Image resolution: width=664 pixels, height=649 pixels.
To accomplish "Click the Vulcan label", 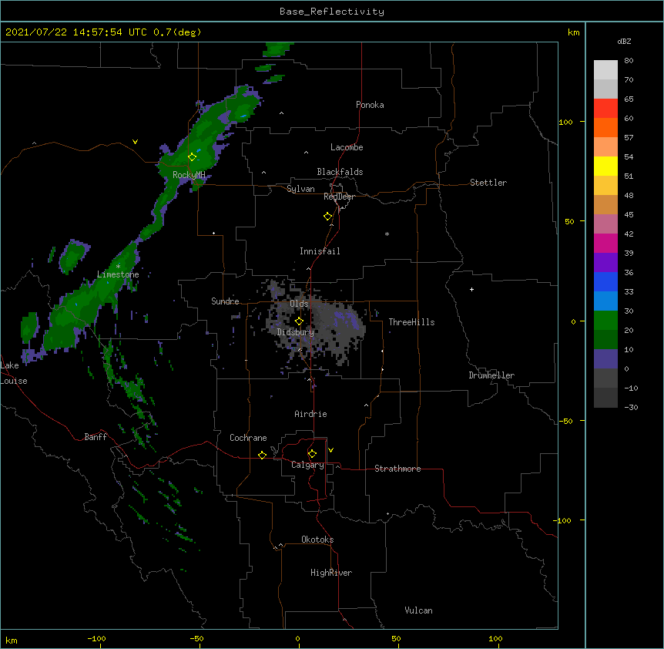I will click(x=418, y=610).
